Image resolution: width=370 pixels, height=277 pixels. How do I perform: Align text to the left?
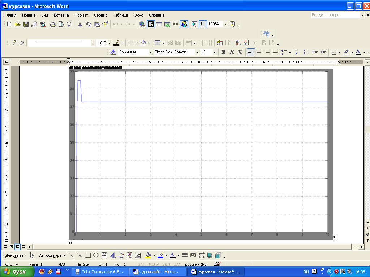[250, 52]
